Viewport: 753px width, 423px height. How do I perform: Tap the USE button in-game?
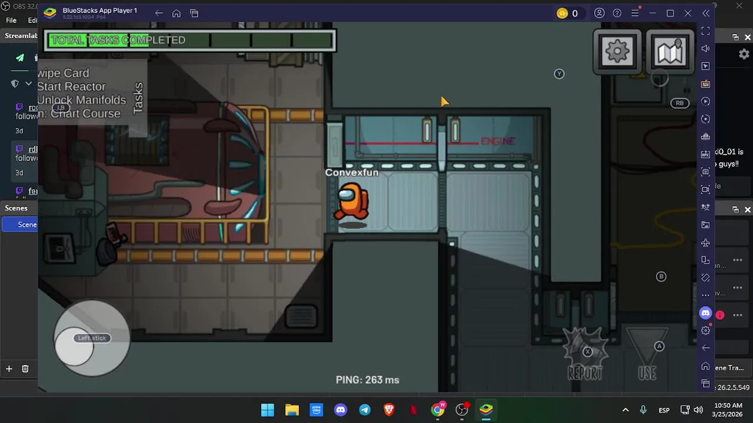tap(647, 355)
